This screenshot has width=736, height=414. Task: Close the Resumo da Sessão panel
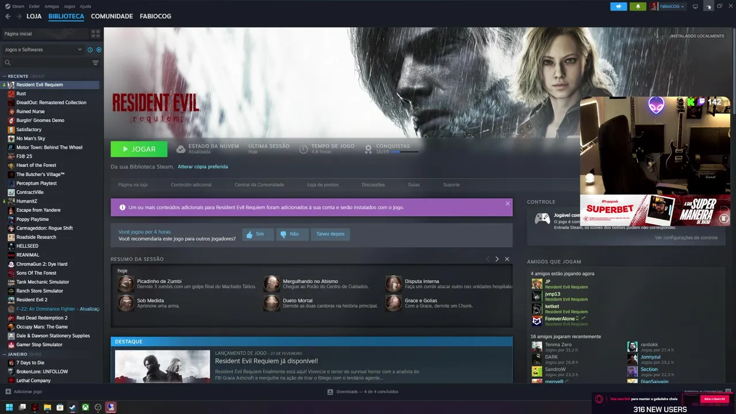(507, 259)
